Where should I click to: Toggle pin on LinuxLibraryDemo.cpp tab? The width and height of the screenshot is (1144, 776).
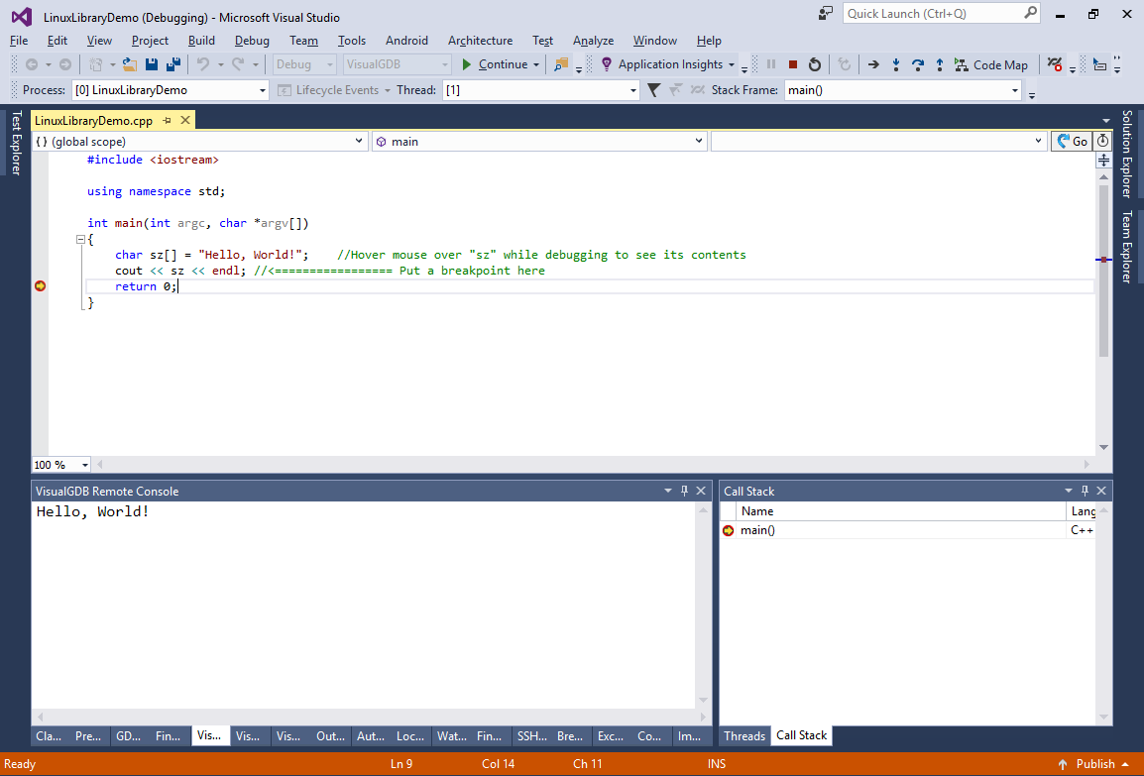point(168,120)
